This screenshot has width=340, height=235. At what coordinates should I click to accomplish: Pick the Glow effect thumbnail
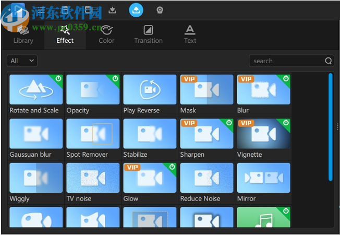click(150, 178)
